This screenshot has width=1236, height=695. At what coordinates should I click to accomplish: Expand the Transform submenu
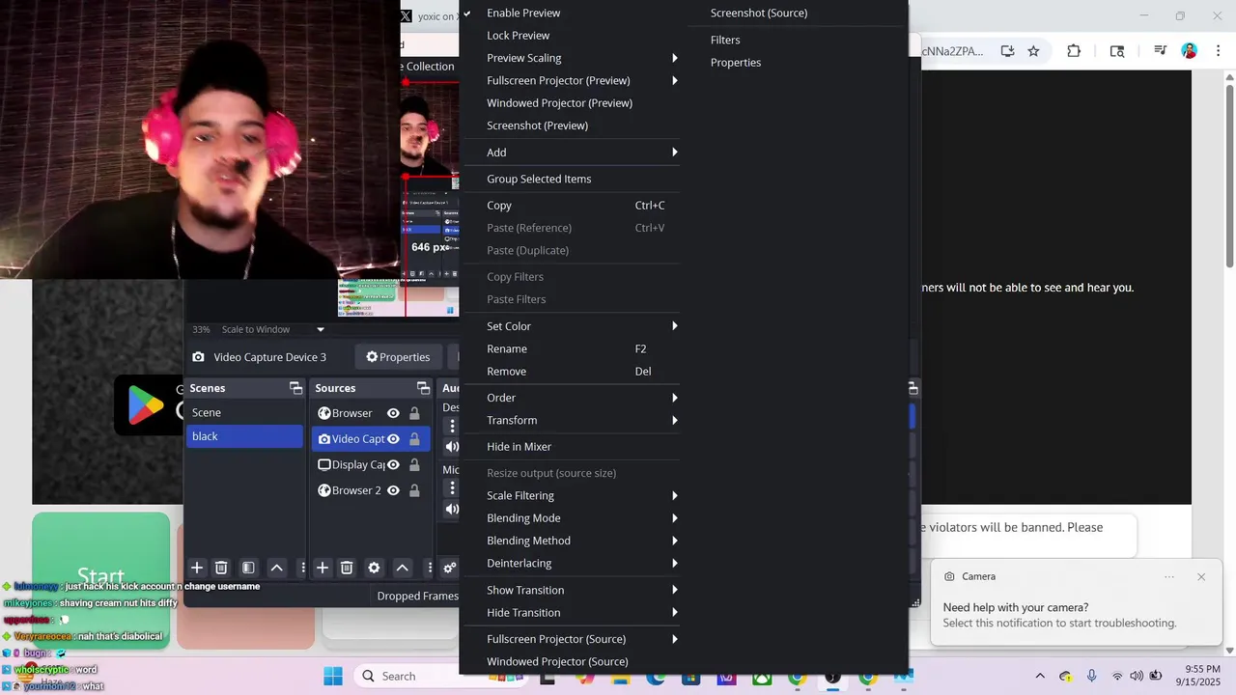pos(571,420)
